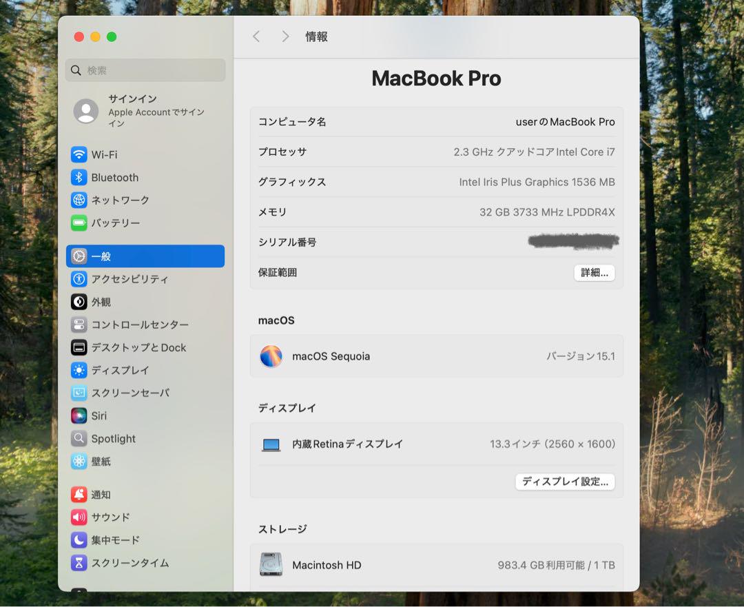Click the macOS Sequoia logo icon

271,356
